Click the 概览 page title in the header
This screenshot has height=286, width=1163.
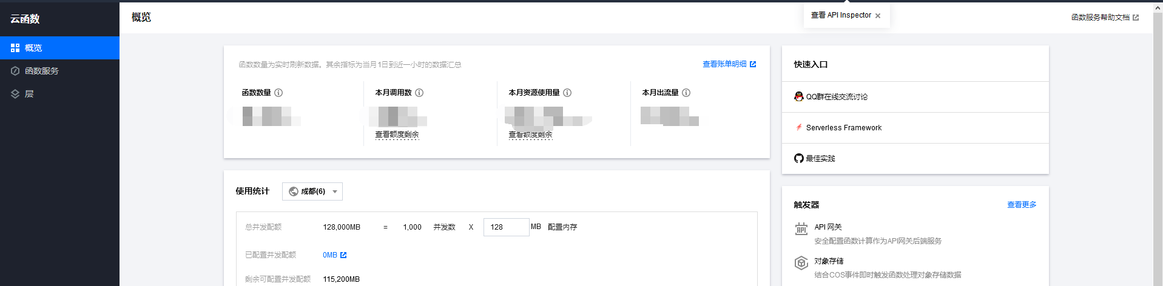(x=141, y=18)
